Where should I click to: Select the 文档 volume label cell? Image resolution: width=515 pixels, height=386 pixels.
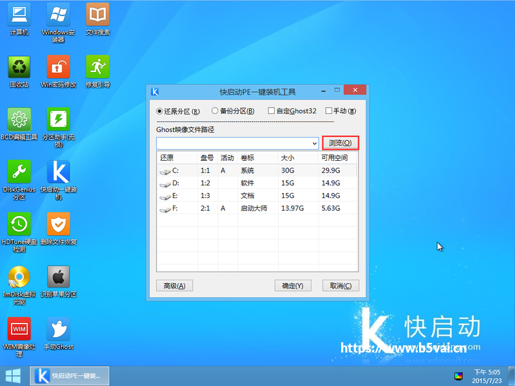(x=247, y=196)
